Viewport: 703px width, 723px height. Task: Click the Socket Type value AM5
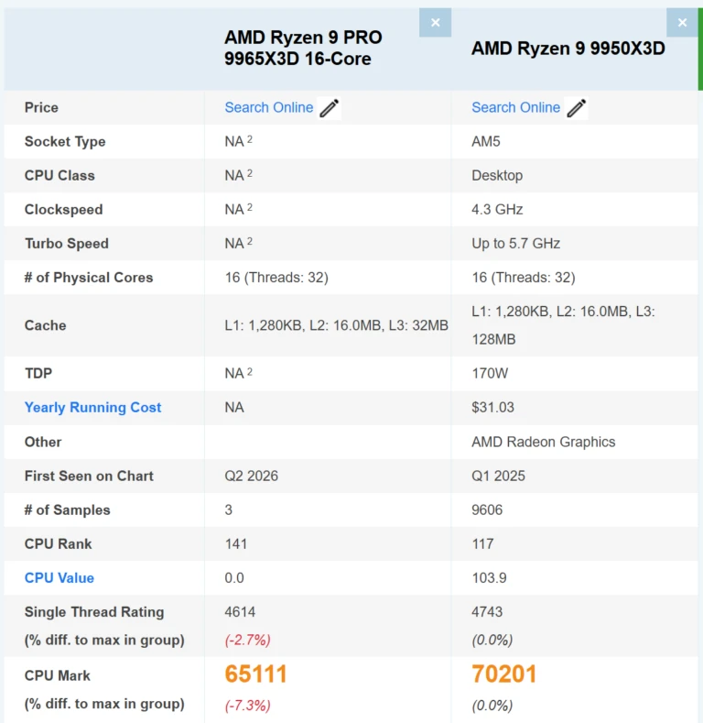485,141
